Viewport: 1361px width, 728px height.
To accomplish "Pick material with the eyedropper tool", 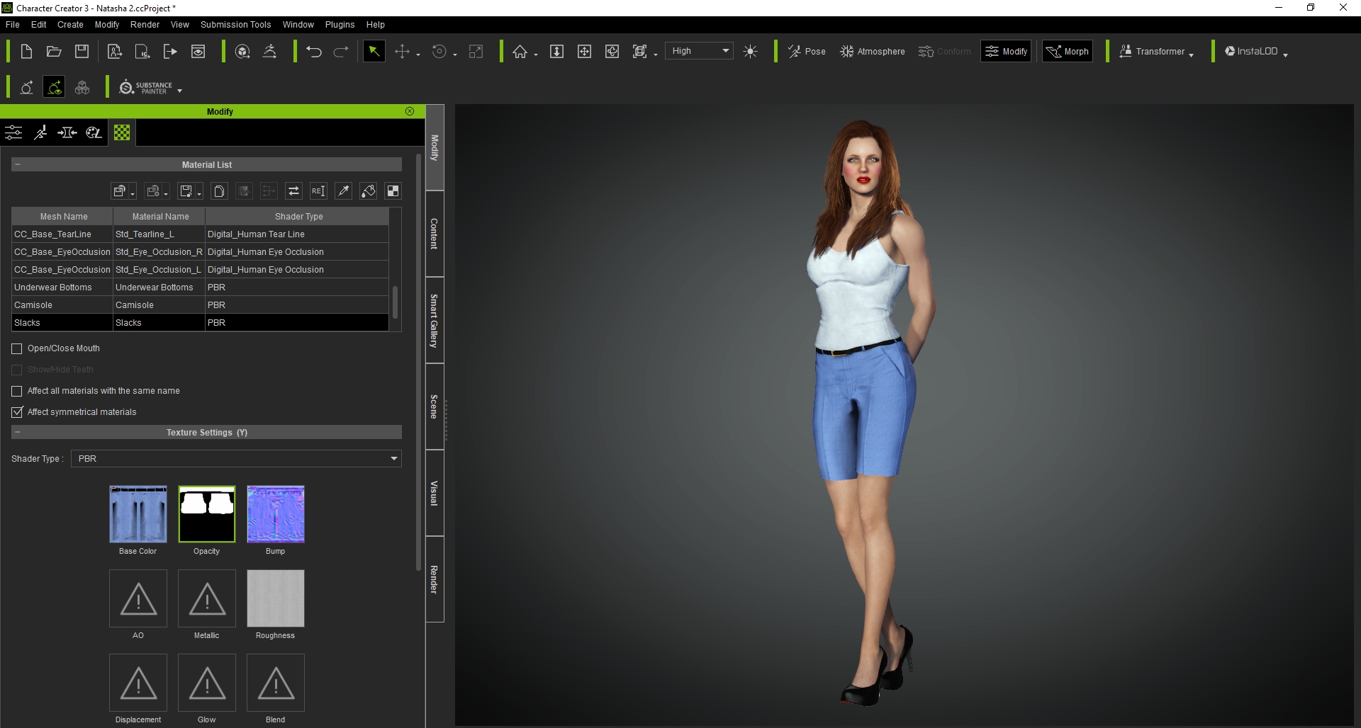I will click(343, 191).
